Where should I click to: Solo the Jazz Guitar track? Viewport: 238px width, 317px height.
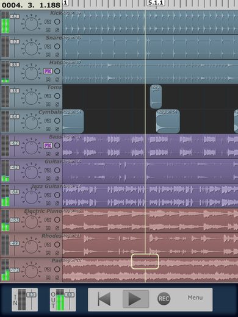click(57, 204)
